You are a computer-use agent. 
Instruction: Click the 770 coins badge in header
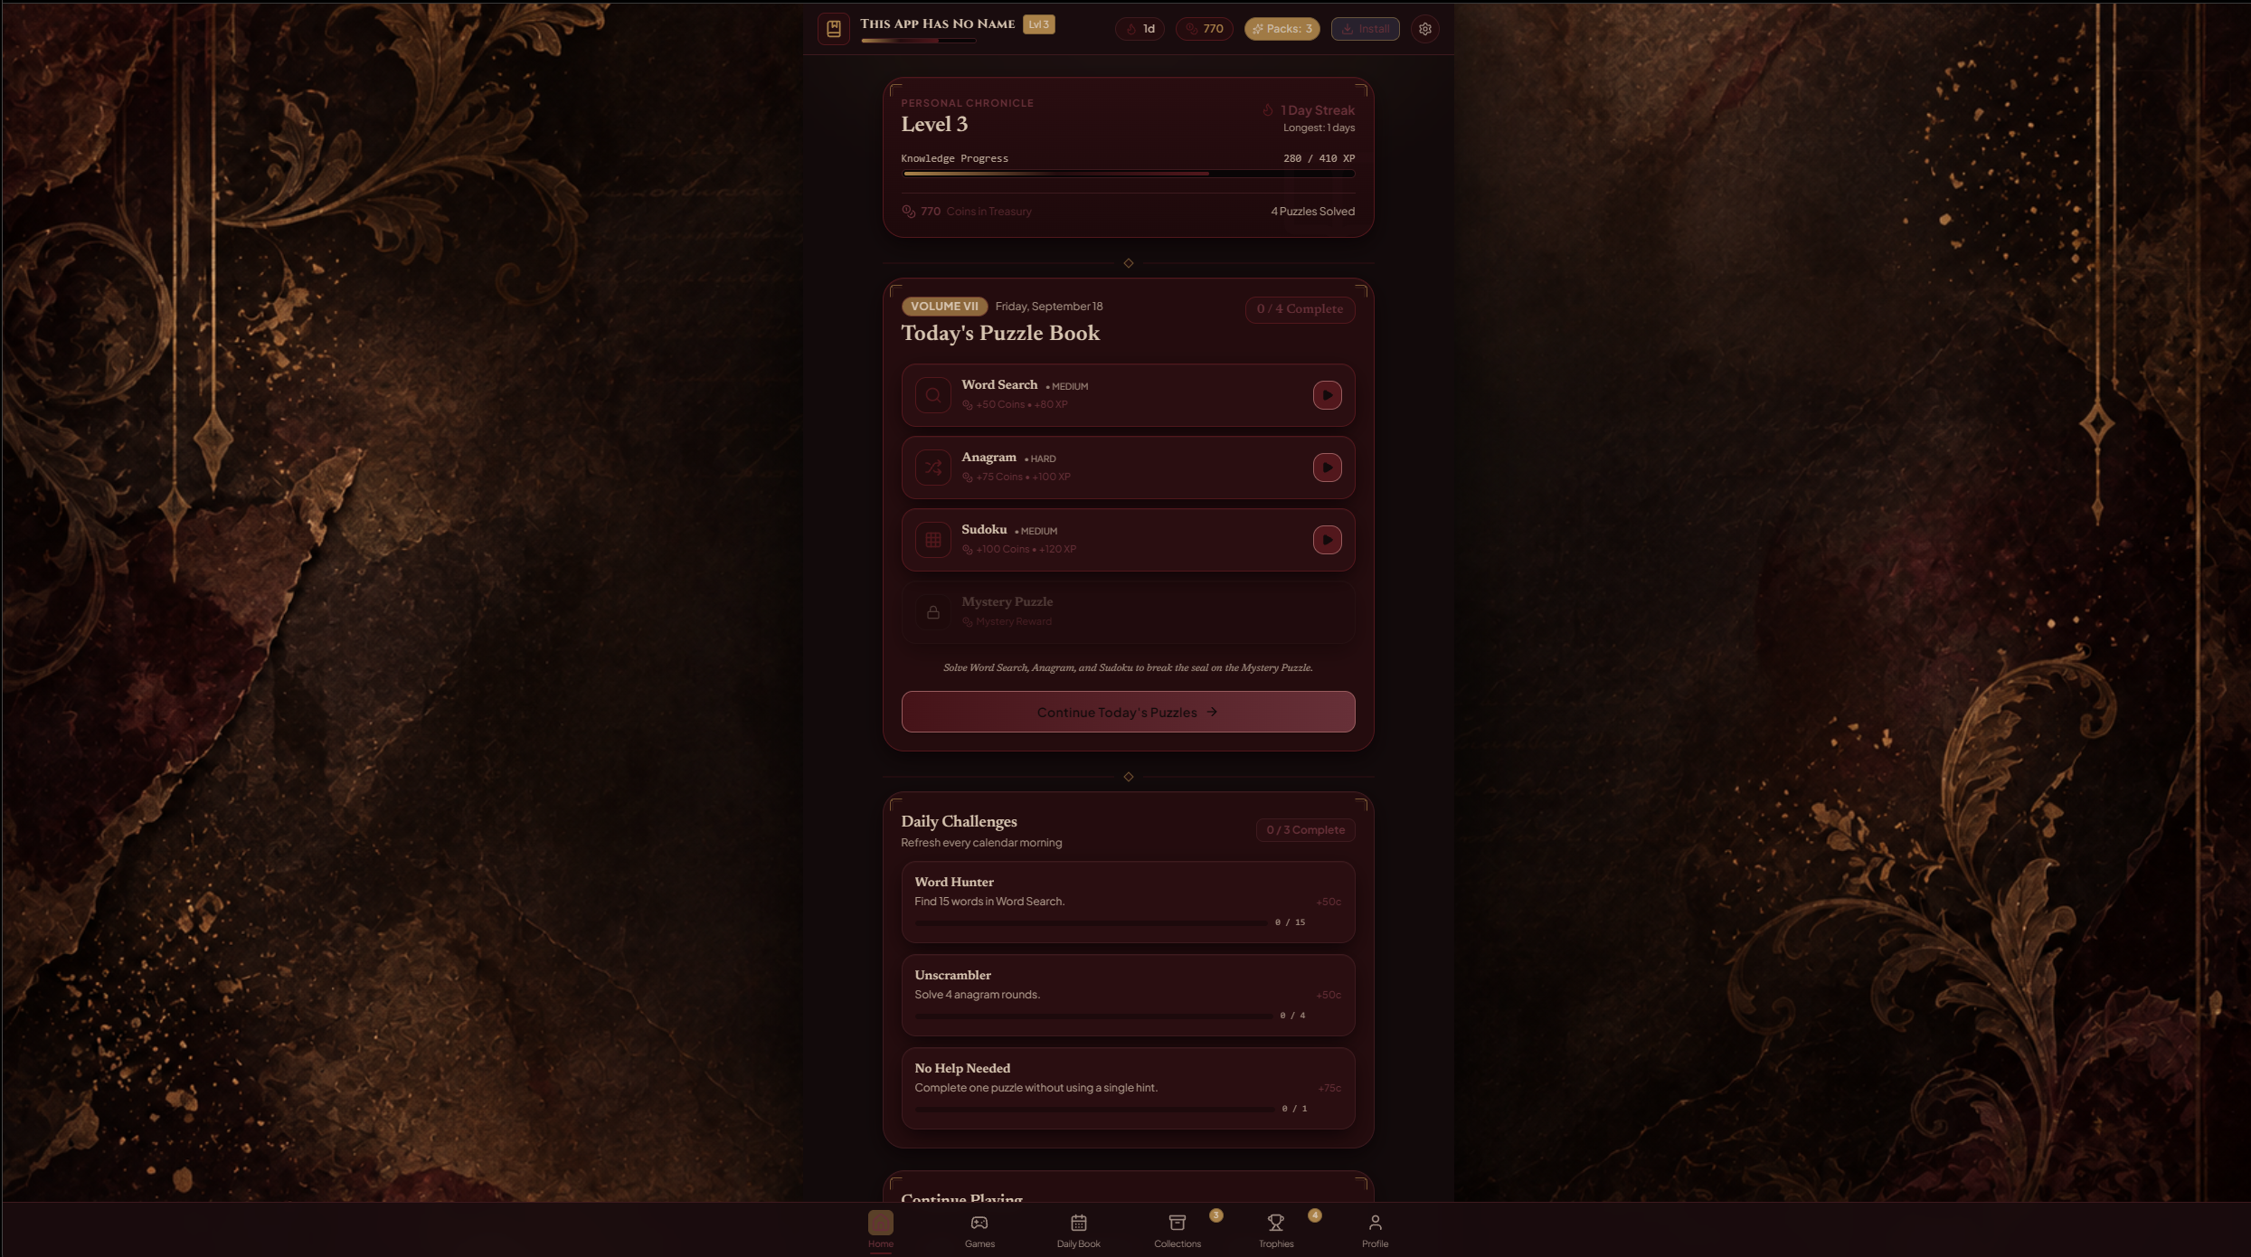[1204, 29]
